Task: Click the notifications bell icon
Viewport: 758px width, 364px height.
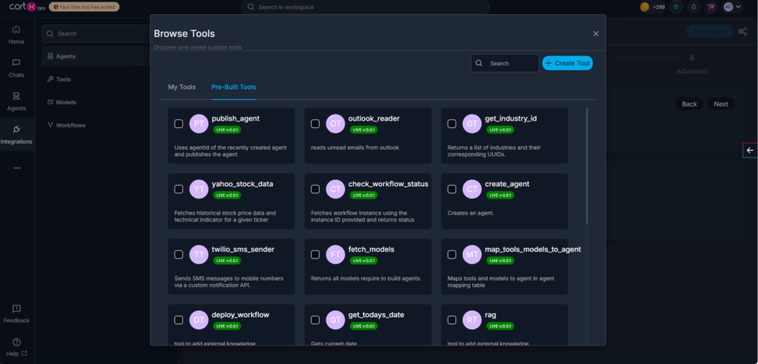Action: [x=694, y=7]
